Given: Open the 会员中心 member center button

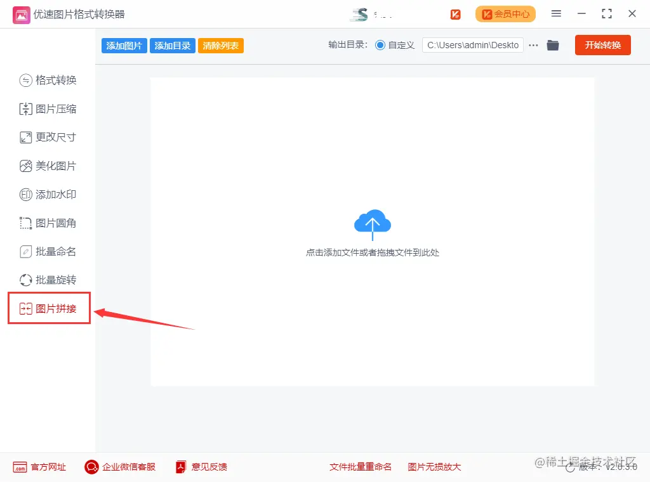Looking at the screenshot, I should click(x=505, y=14).
